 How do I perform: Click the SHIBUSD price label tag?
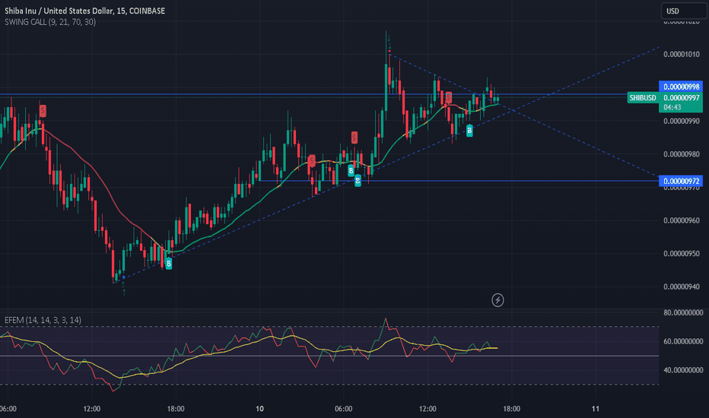643,97
